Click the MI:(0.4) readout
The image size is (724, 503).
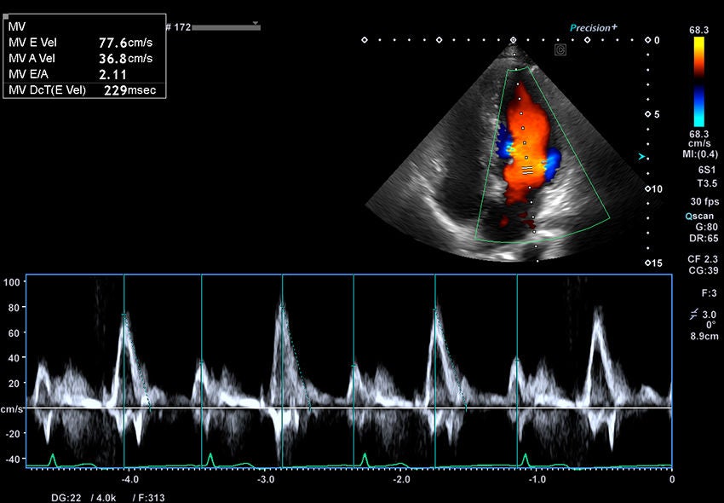click(700, 154)
